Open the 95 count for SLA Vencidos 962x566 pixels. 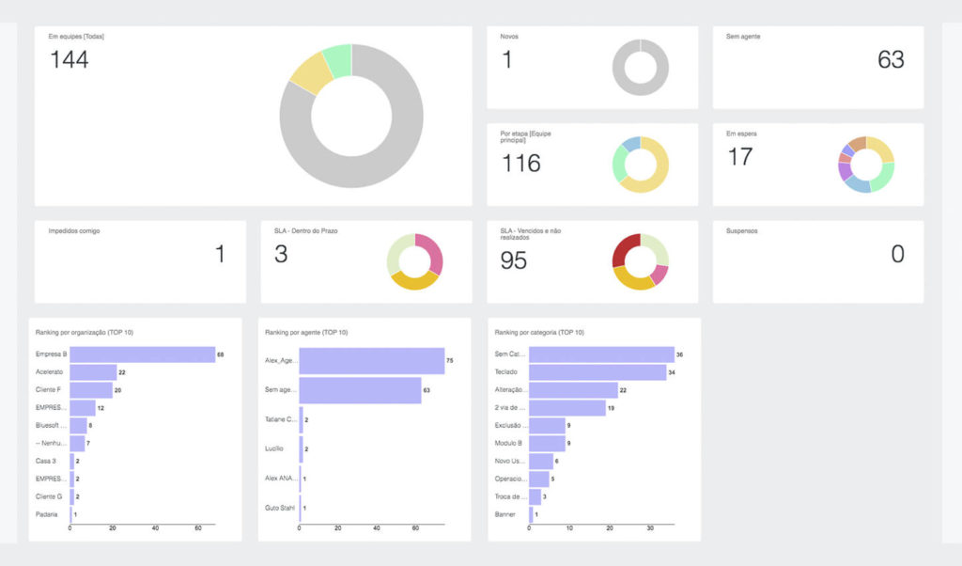[x=513, y=260]
